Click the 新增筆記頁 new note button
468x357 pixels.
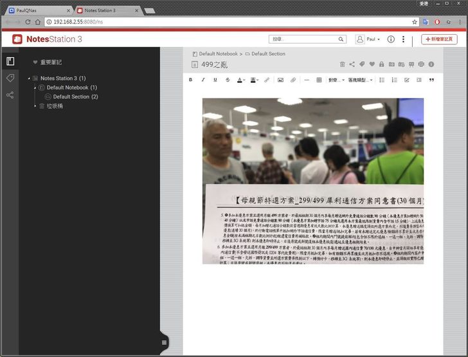click(440, 39)
